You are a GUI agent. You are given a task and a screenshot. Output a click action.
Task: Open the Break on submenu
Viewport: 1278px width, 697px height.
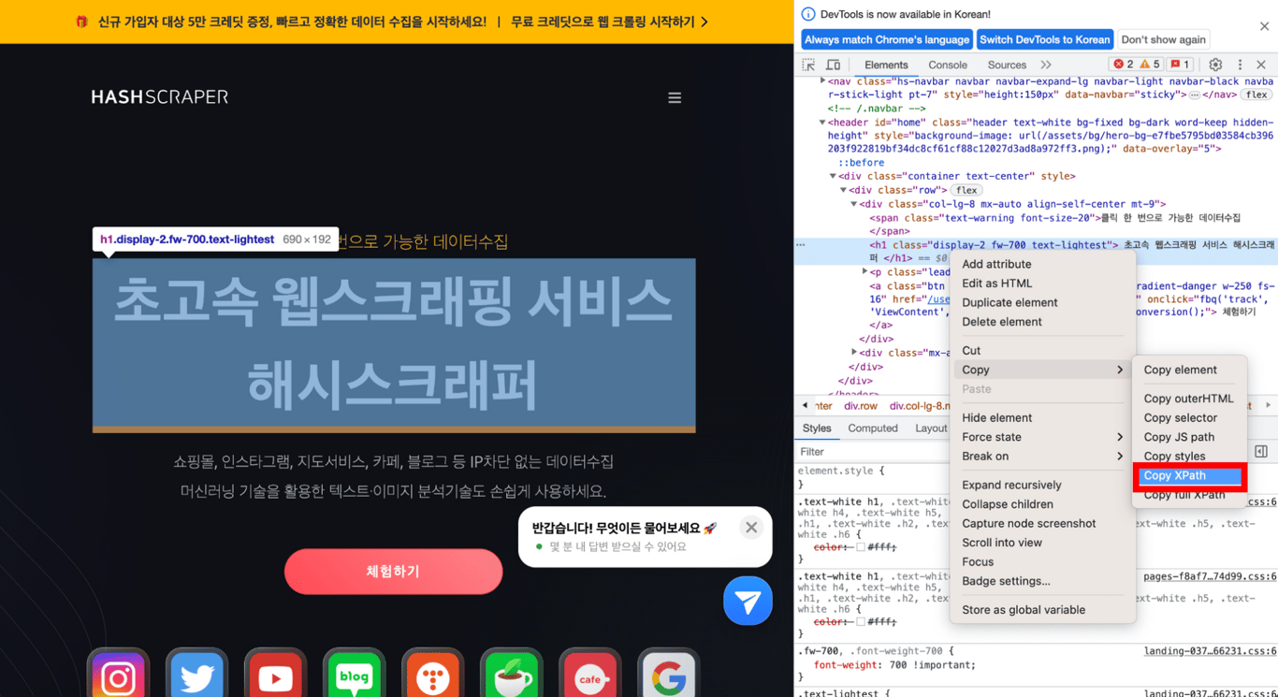point(1042,457)
